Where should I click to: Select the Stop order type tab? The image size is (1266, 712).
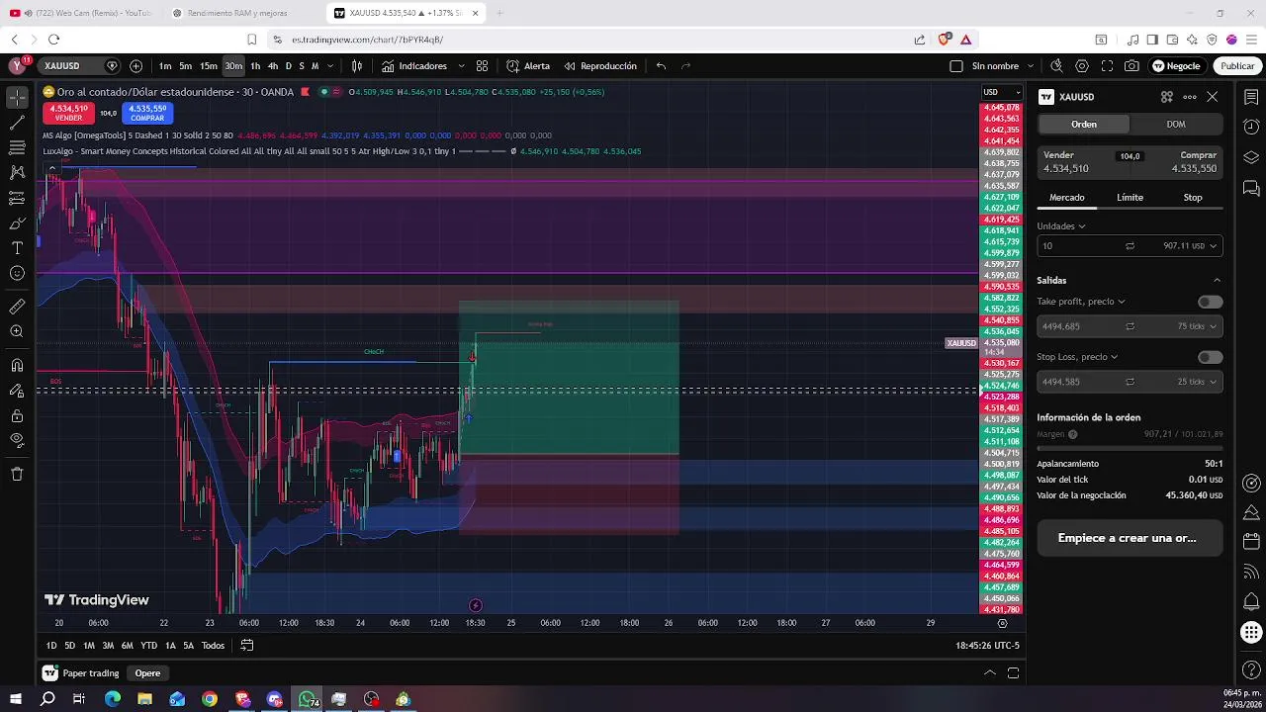(1193, 198)
